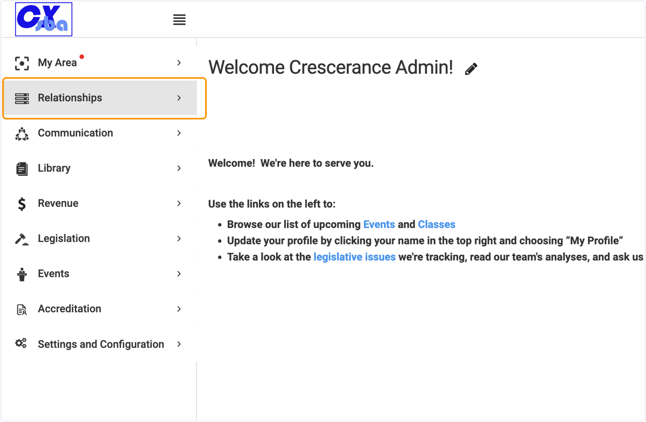
Task: Expand the Revenue chevron
Action: pyautogui.click(x=179, y=203)
